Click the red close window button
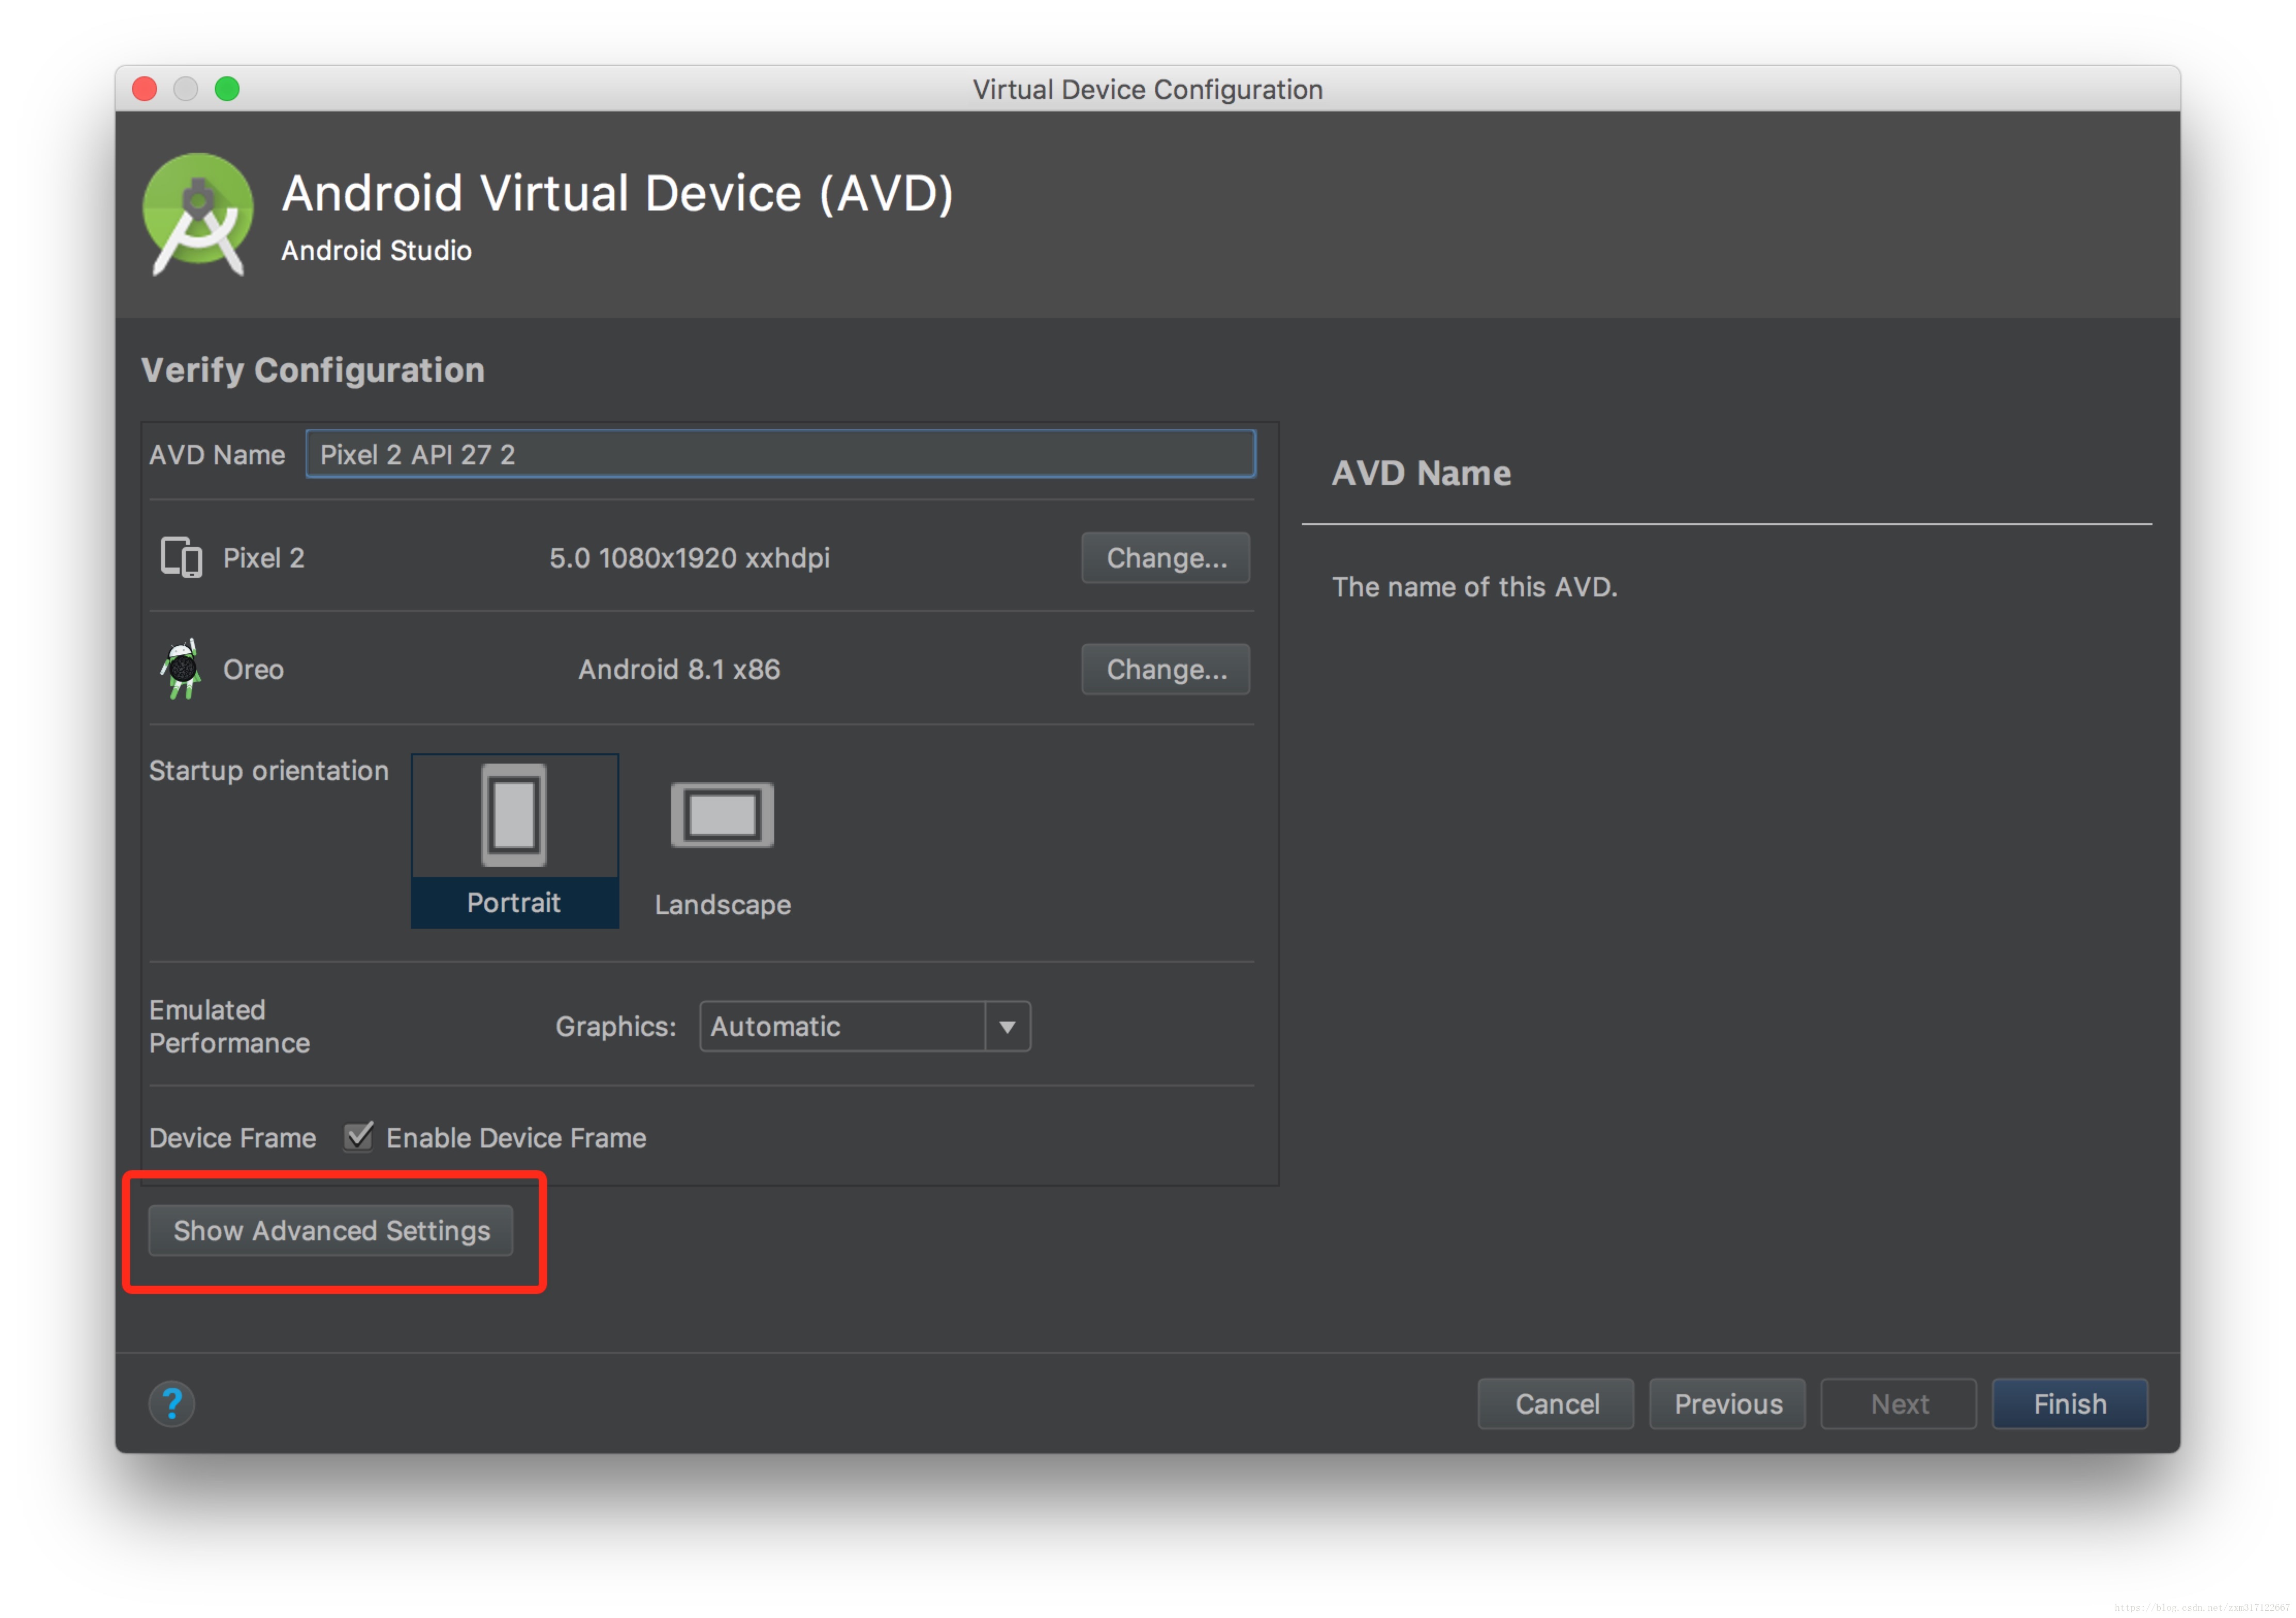Image resolution: width=2296 pixels, height=1618 pixels. [145, 89]
